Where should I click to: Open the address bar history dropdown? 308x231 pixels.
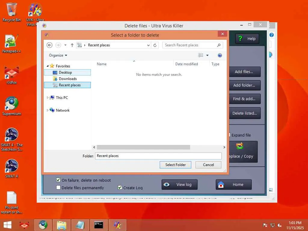coord(148,45)
